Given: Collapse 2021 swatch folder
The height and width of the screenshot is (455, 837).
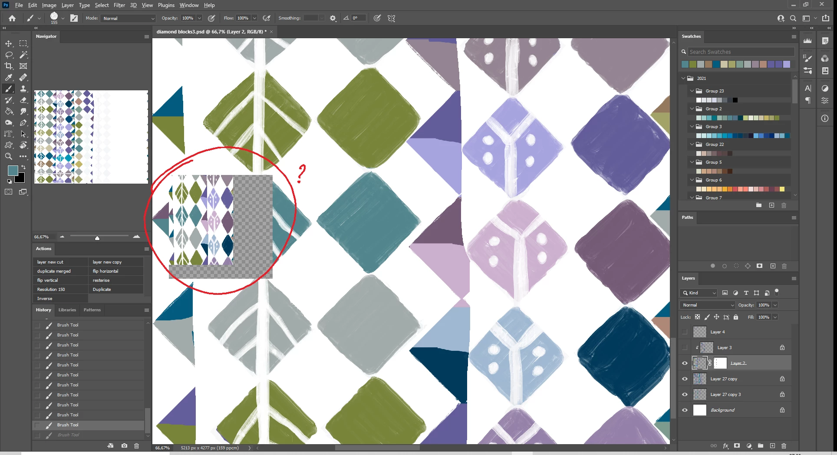Looking at the screenshot, I should coord(684,78).
